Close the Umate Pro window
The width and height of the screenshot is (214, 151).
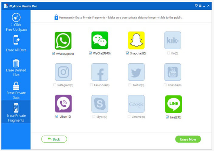point(208,6)
